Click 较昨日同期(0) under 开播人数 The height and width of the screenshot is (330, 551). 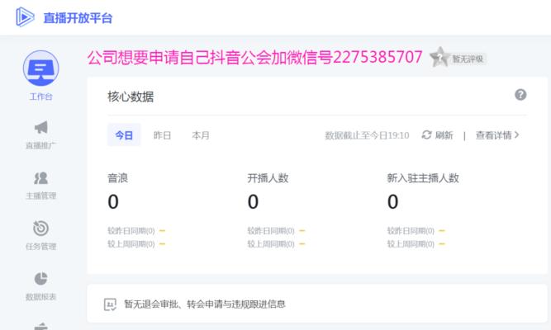pyautogui.click(x=271, y=231)
